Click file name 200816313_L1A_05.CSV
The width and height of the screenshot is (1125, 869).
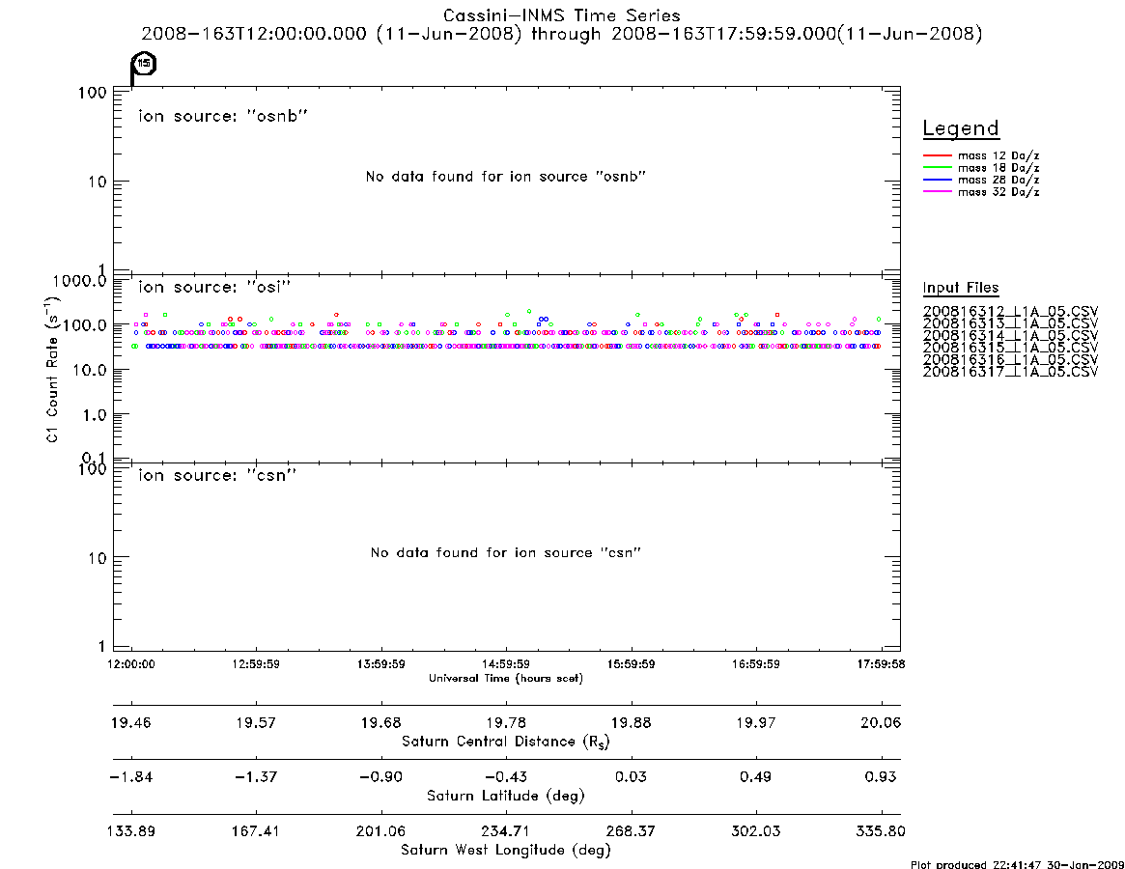click(x=1010, y=323)
